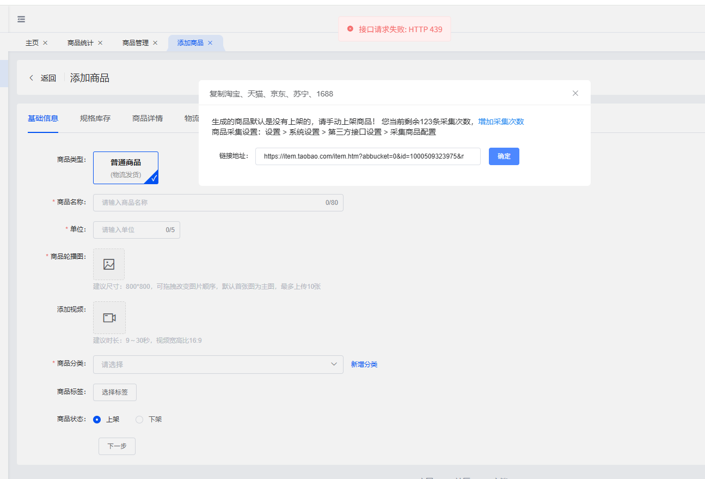Click the carousel image upload icon
The width and height of the screenshot is (705, 479).
(109, 264)
